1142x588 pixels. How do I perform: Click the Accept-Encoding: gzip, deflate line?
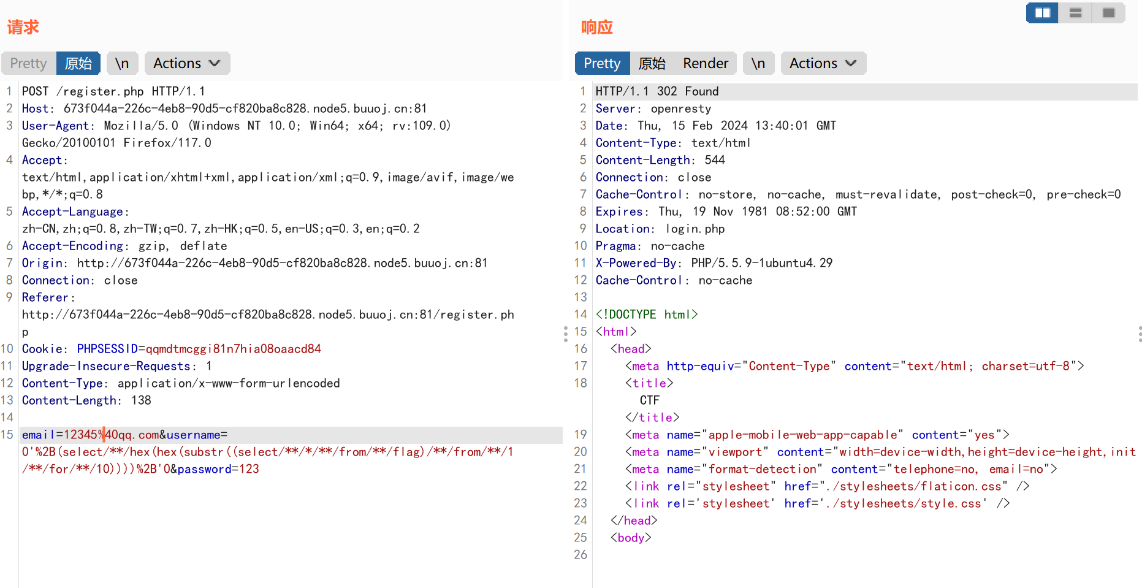[x=124, y=246]
